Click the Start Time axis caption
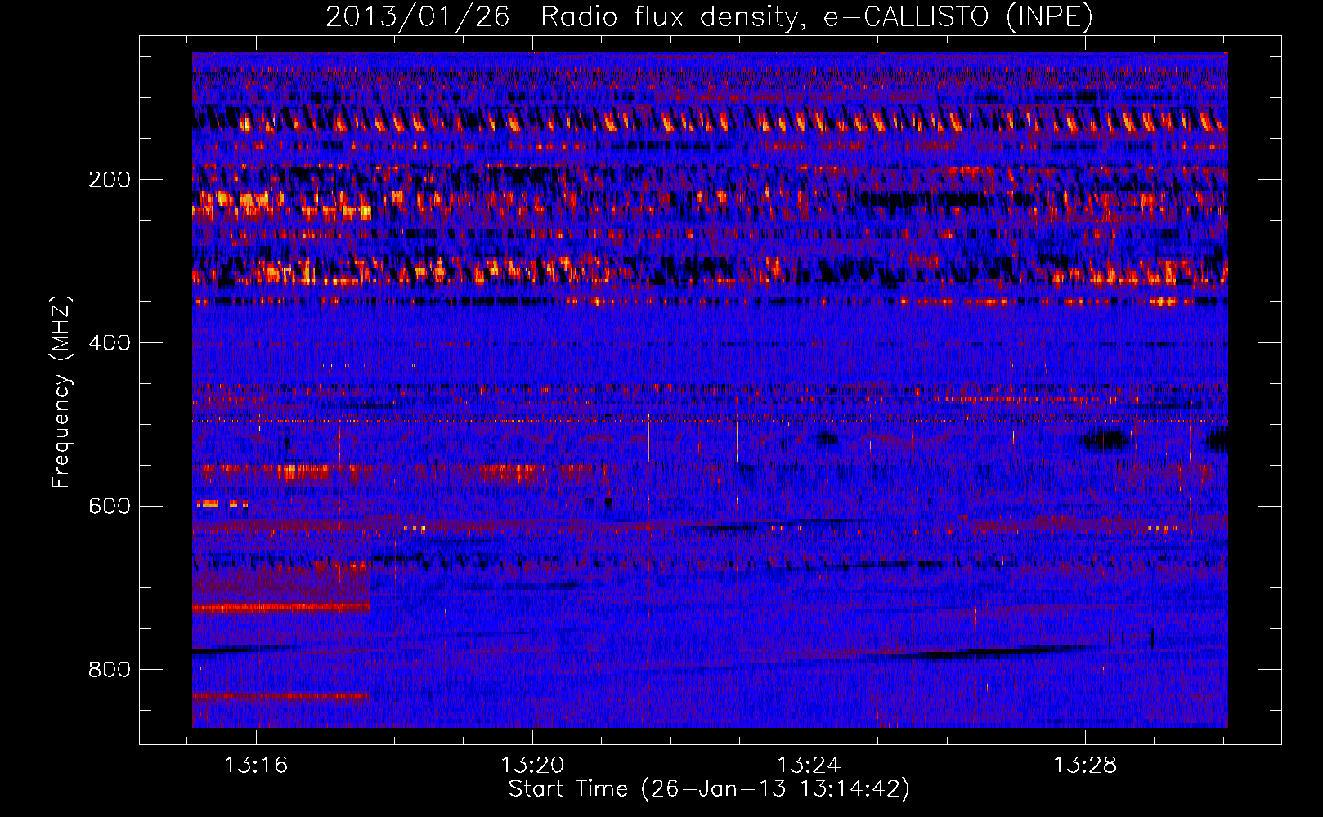Viewport: 1323px width, 817px height. [x=709, y=789]
